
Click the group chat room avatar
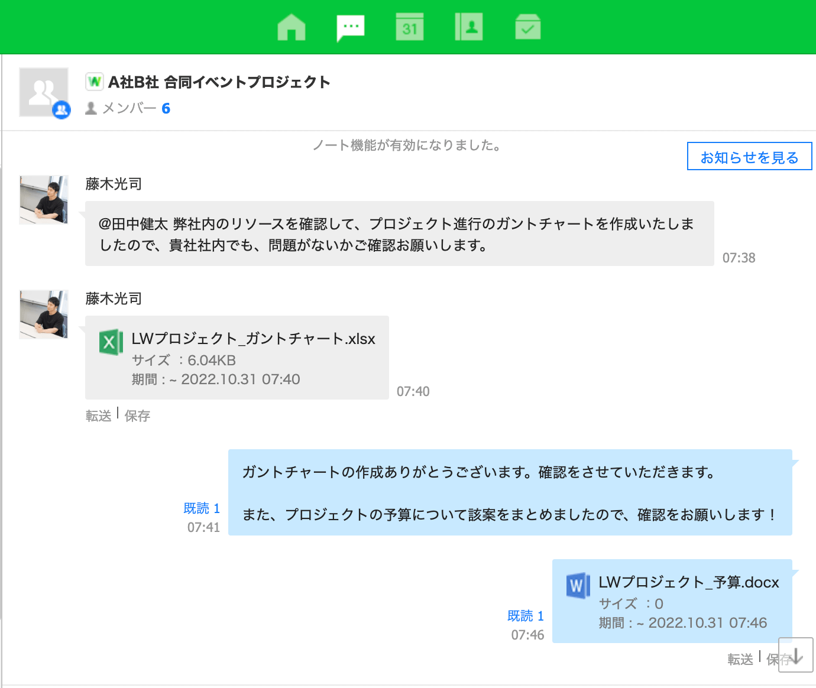click(x=44, y=92)
